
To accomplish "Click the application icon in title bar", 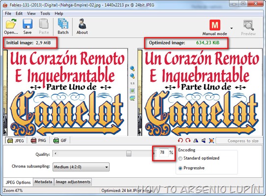I will [x=5, y=5].
